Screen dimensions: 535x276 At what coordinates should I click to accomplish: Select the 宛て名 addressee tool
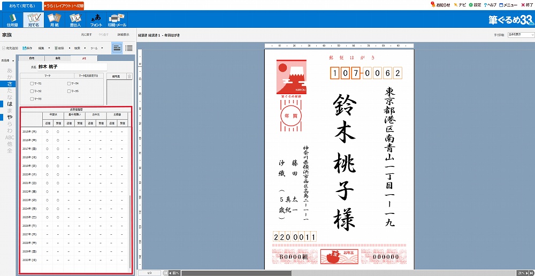pos(33,20)
